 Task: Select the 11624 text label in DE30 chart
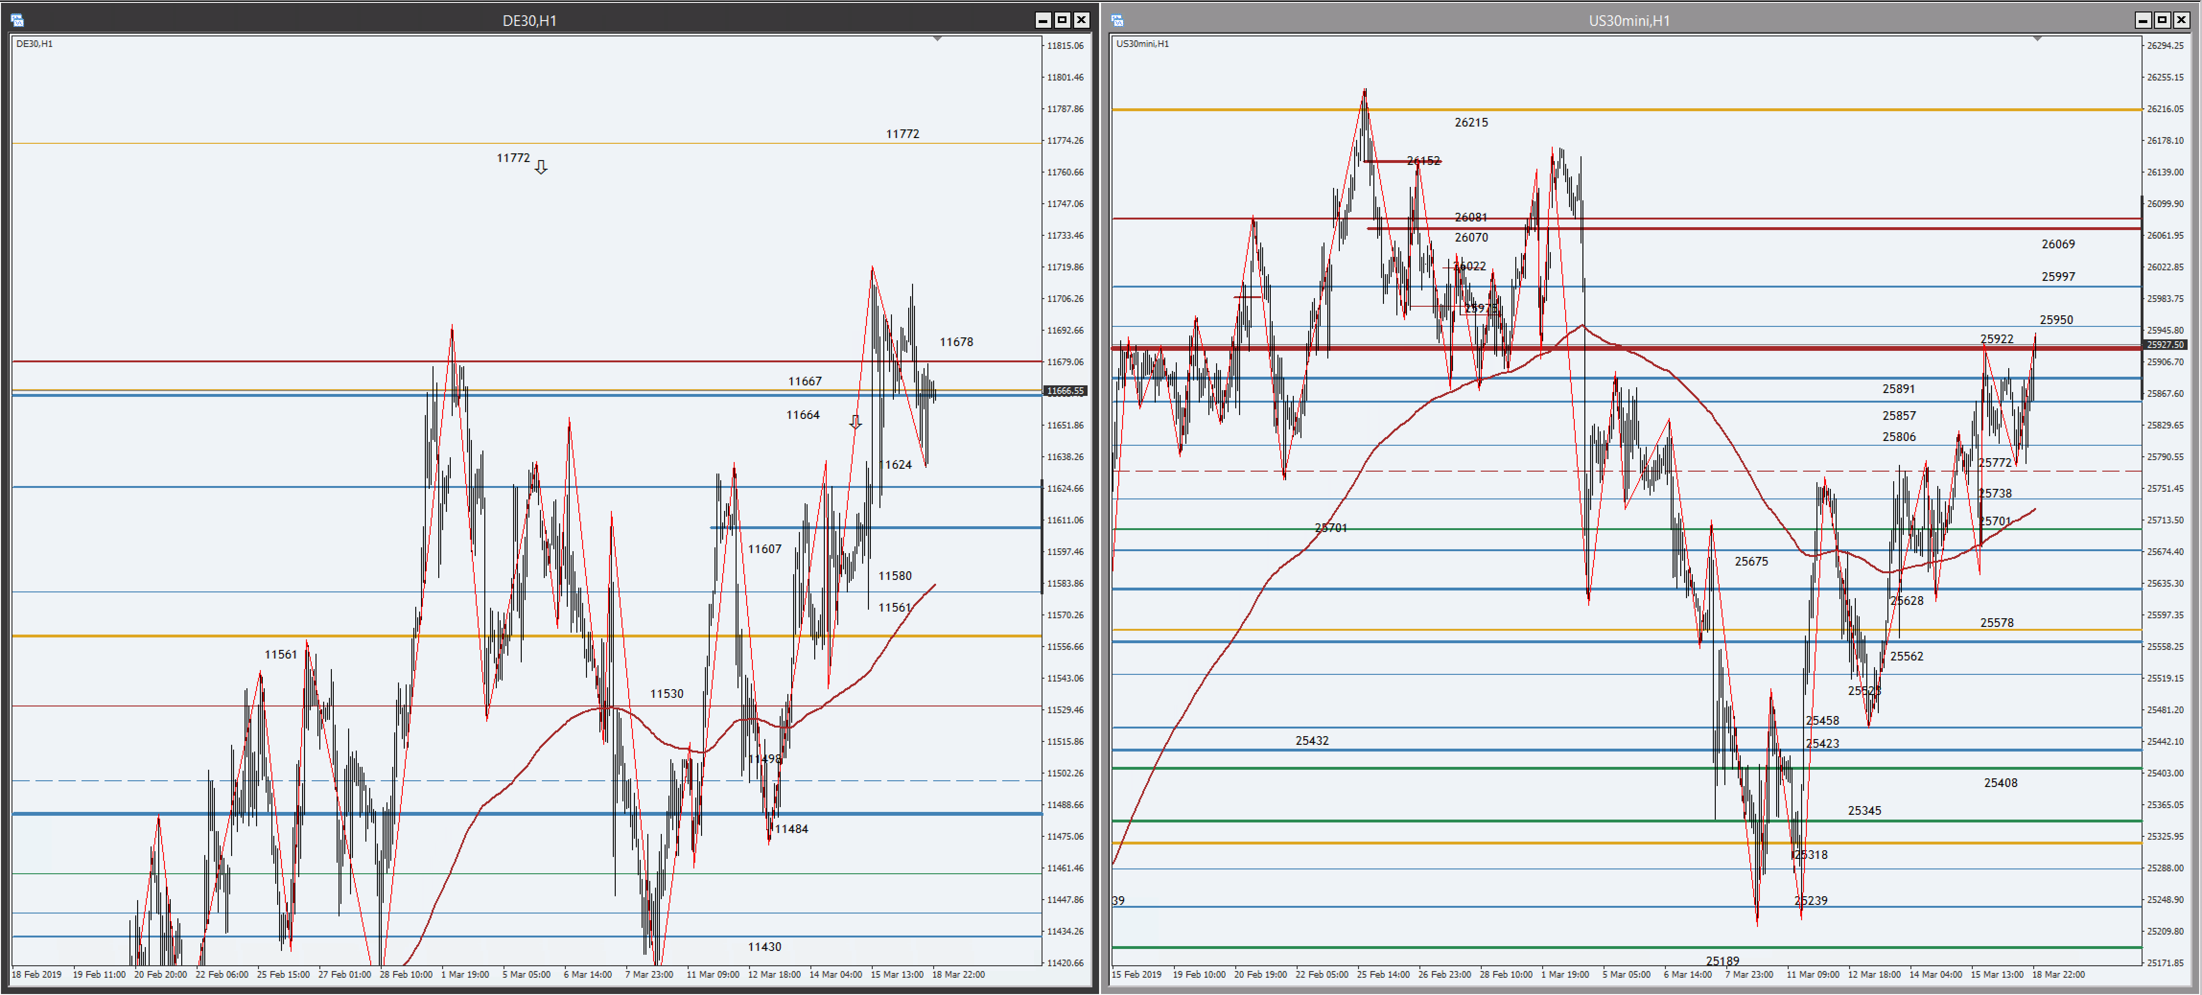[896, 464]
